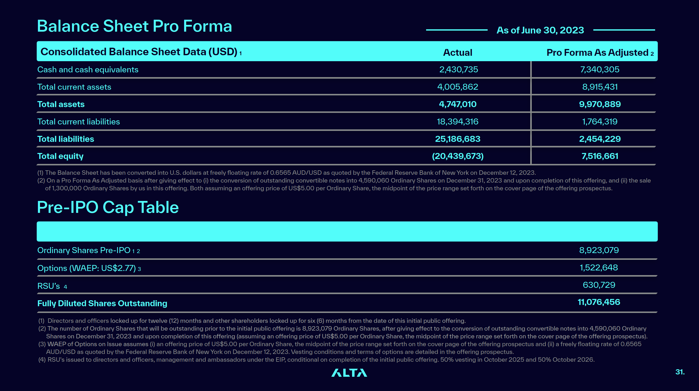Click the Pre-IPO Cap Table heading
The height and width of the screenshot is (391, 699).
108,208
